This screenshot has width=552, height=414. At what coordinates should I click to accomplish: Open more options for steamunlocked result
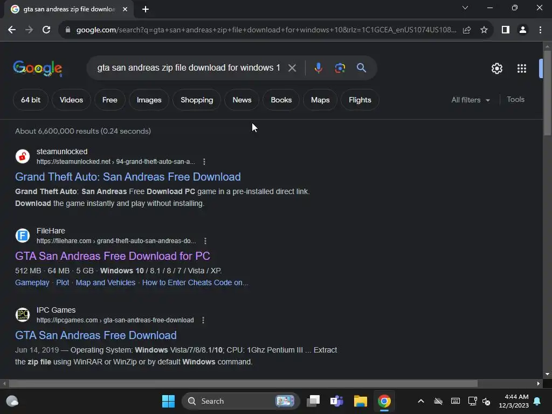[x=204, y=162]
